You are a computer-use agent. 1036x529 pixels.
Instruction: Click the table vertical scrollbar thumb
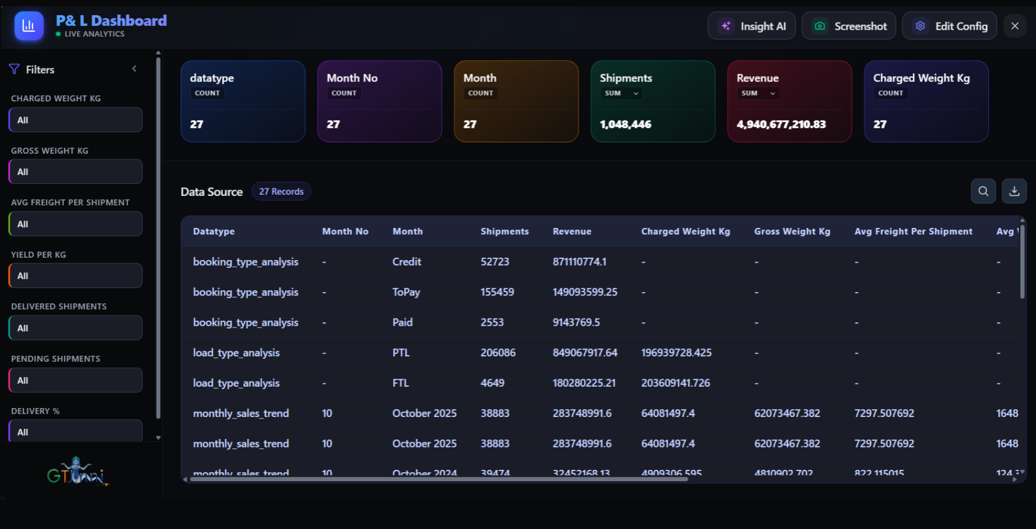pyautogui.click(x=1022, y=262)
